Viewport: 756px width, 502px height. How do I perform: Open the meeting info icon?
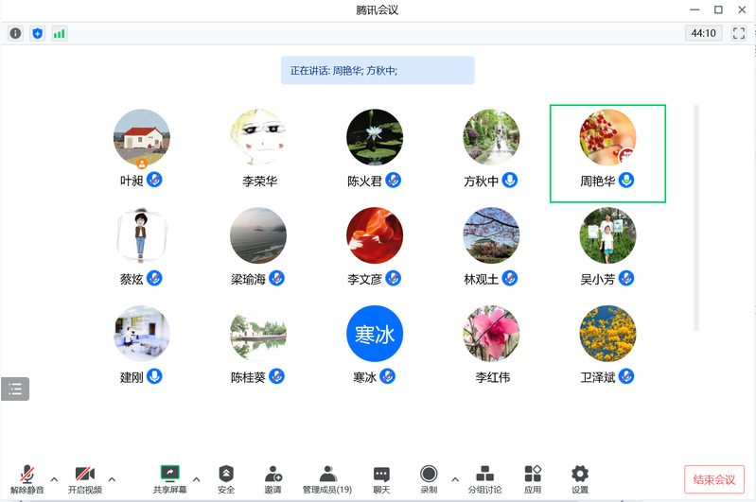tap(15, 33)
